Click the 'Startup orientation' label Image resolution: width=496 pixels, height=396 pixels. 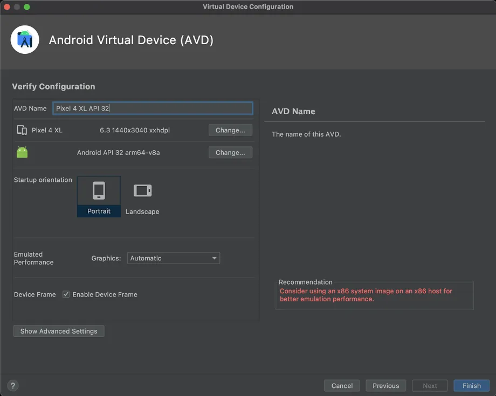tap(43, 180)
